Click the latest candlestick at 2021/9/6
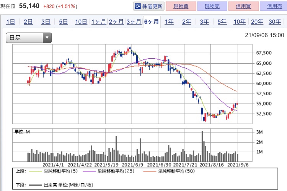Screen dimensions: 287x191 [x=237, y=103]
